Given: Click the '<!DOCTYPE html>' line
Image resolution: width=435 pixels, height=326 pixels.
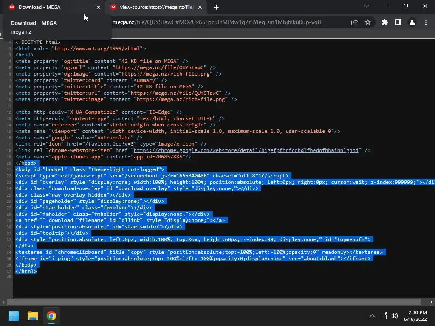Looking at the screenshot, I should (x=38, y=42).
